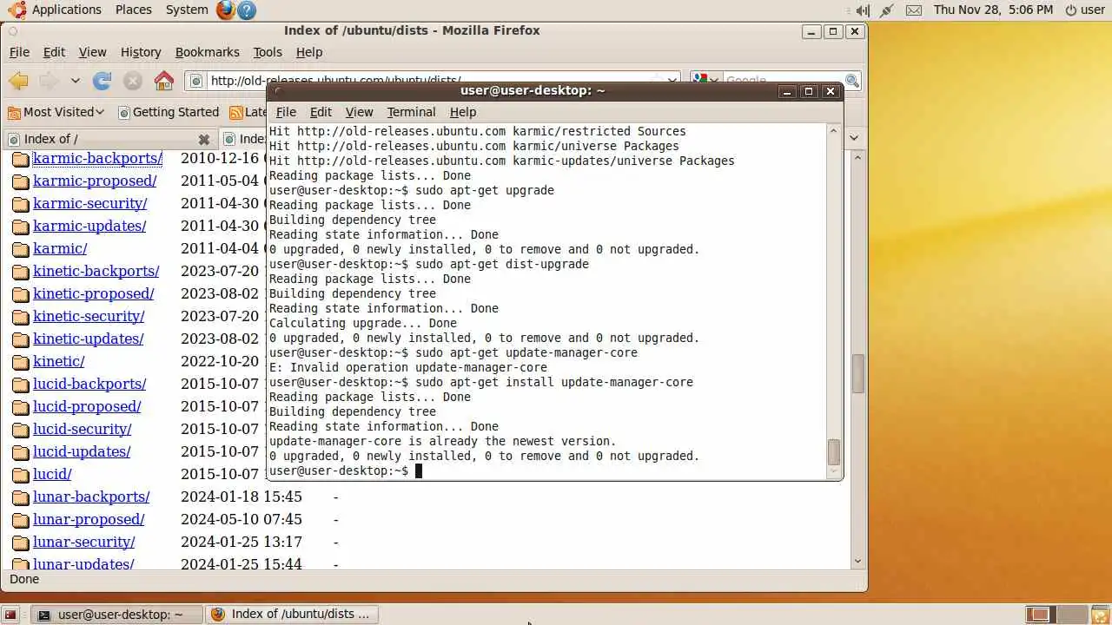This screenshot has height=625, width=1112.
Task: Open the Places menu
Action: point(133,10)
